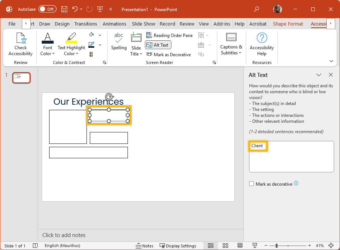Open the Transitions tab
The height and width of the screenshot is (250, 340).
click(85, 24)
